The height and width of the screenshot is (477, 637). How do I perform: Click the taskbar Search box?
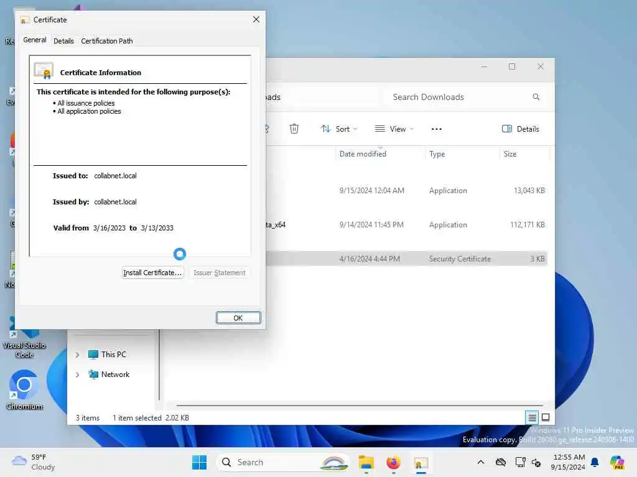(283, 462)
